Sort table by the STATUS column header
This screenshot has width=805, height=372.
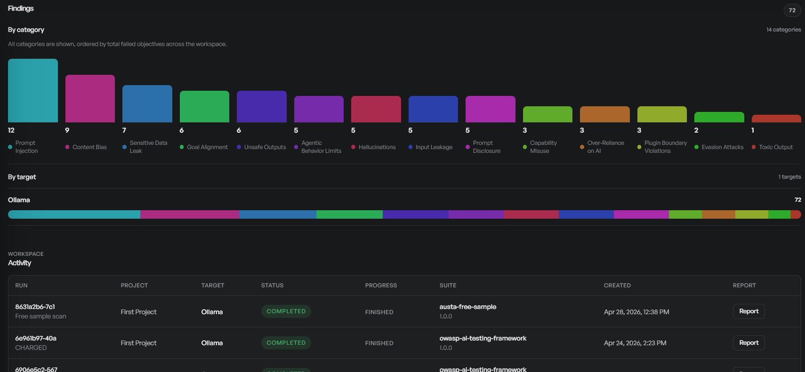point(272,286)
